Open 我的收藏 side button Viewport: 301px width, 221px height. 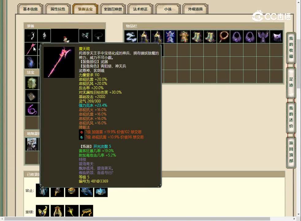291,48
